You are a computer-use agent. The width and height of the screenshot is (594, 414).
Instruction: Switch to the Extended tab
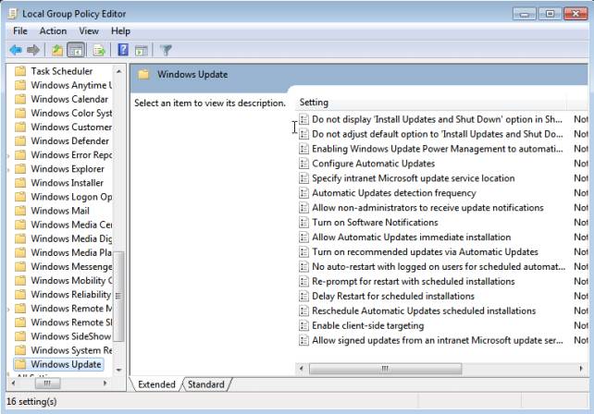[156, 384]
